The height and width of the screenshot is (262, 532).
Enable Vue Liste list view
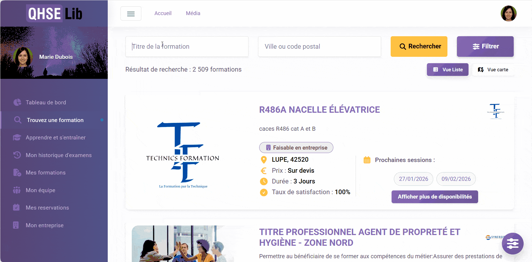(447, 70)
